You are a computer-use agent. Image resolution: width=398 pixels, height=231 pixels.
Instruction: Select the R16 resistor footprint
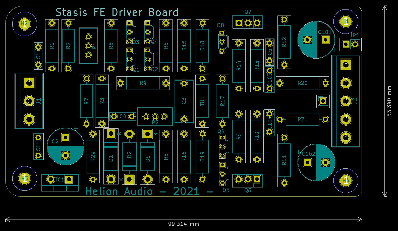184,157
